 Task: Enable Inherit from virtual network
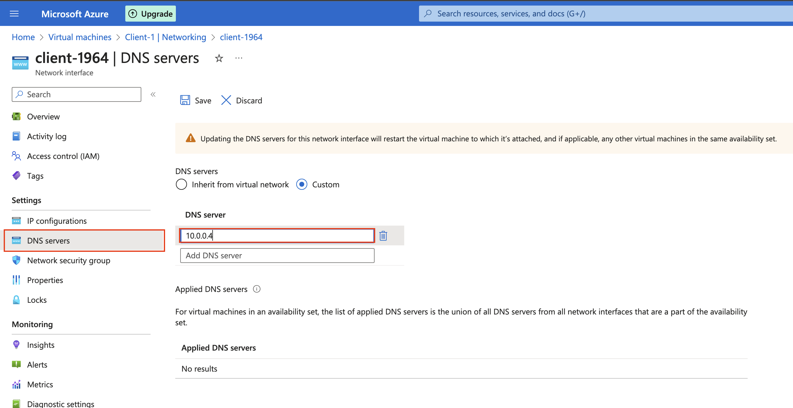pyautogui.click(x=181, y=184)
